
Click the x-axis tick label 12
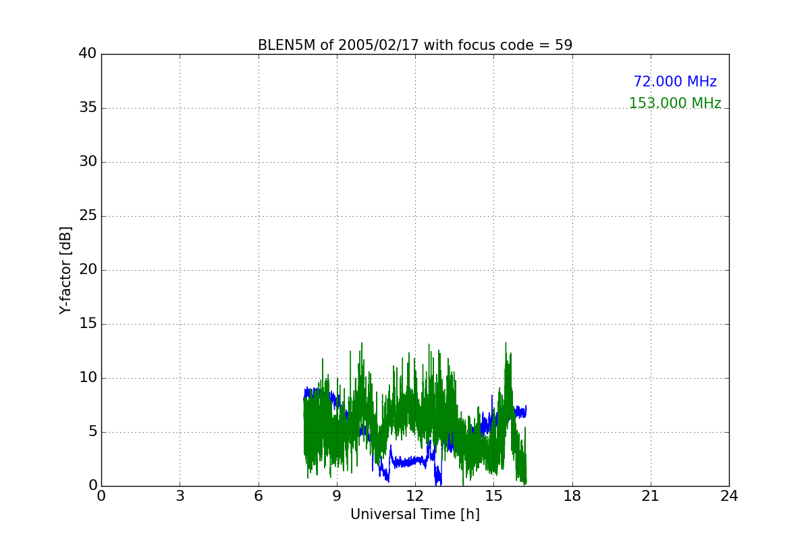point(415,495)
